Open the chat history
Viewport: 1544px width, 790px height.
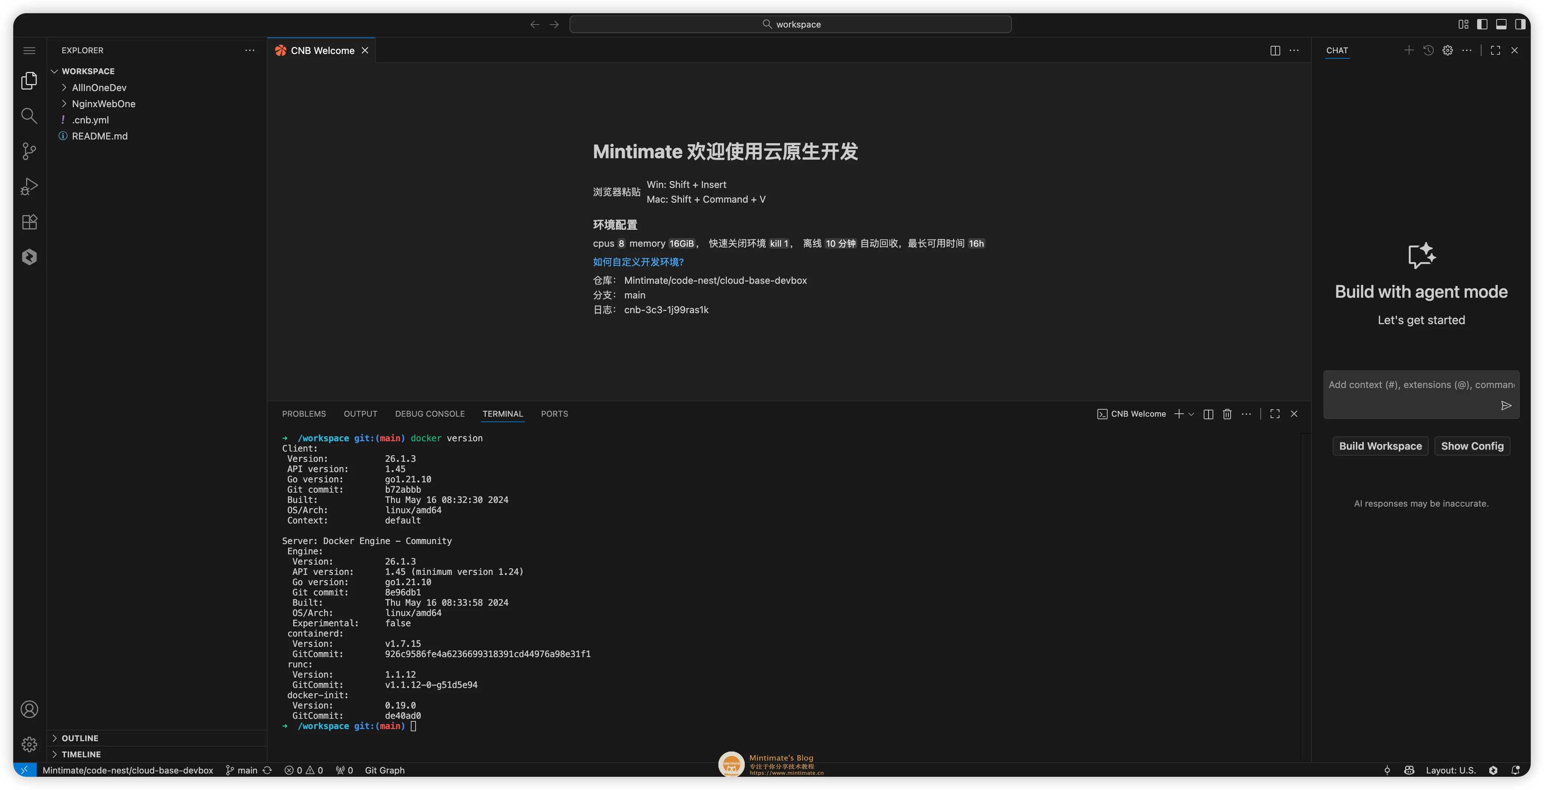tap(1428, 50)
